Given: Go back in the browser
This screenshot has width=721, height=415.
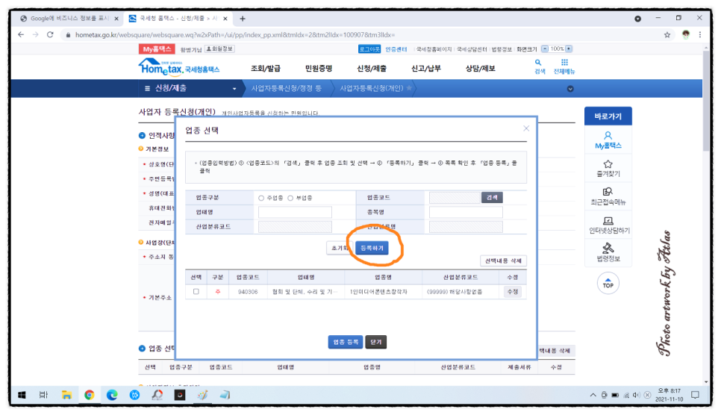Looking at the screenshot, I should (x=21, y=34).
